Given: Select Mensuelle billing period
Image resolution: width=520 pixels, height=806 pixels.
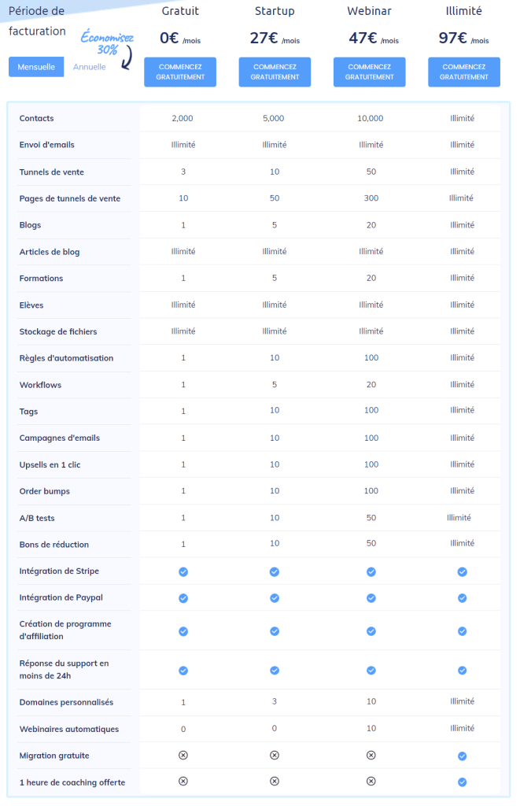Looking at the screenshot, I should click(x=36, y=67).
